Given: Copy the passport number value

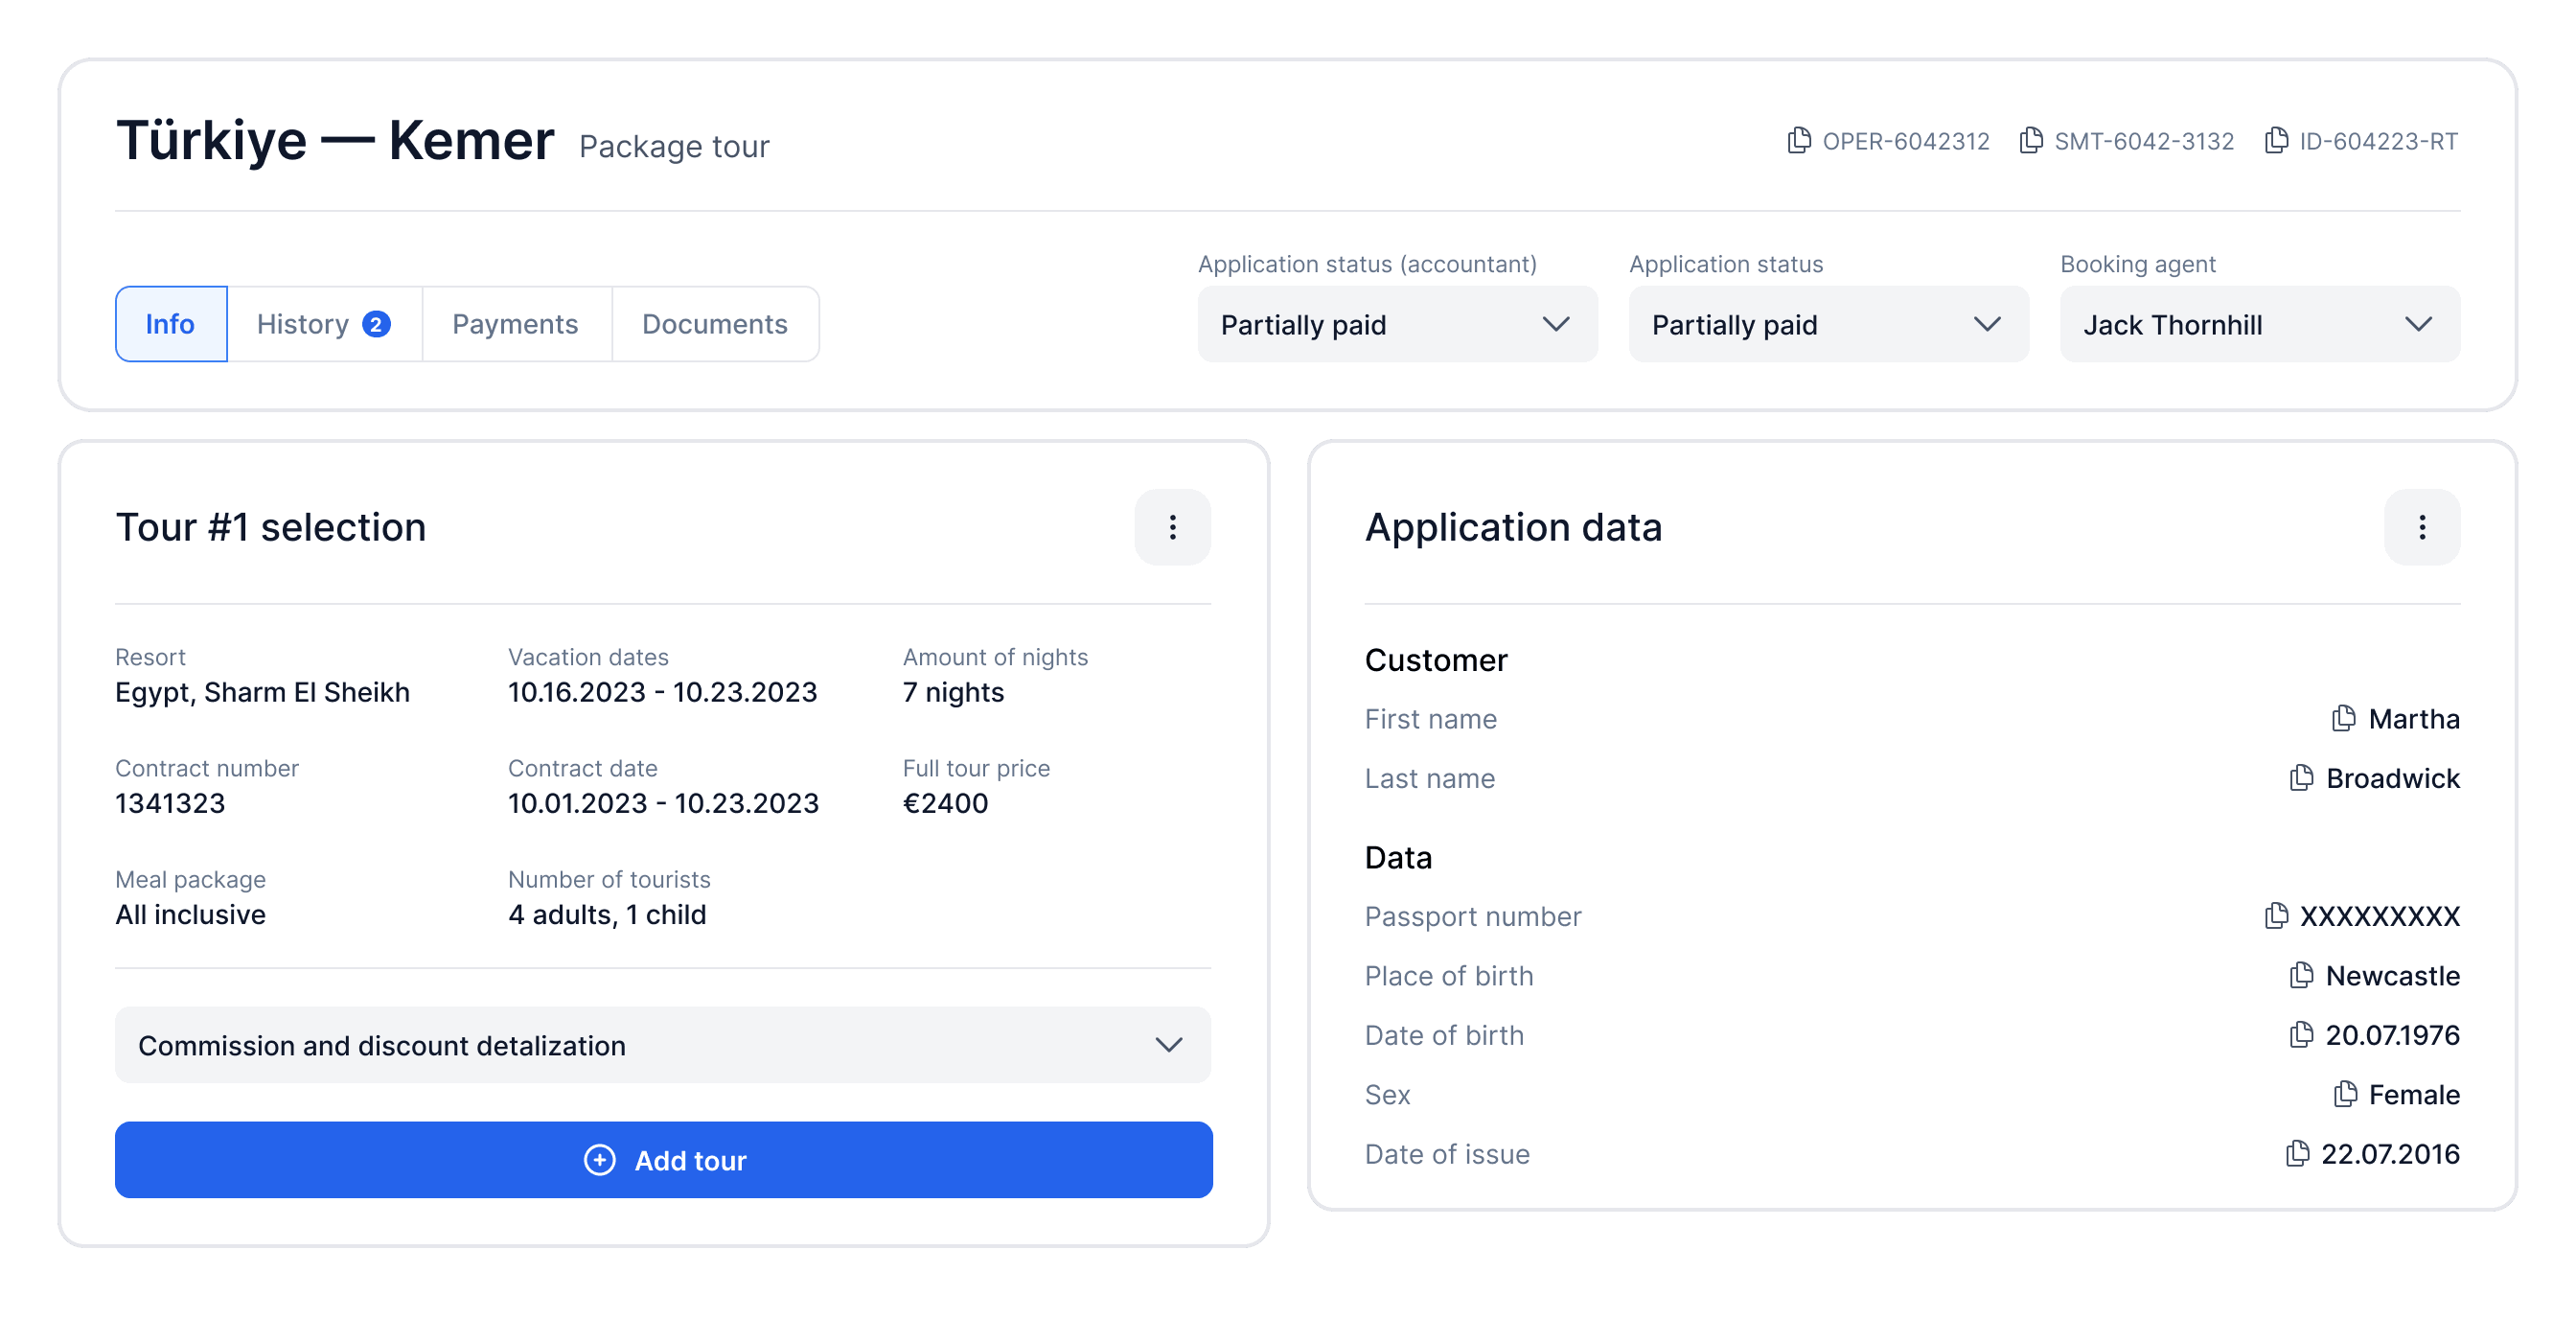Looking at the screenshot, I should [2275, 915].
